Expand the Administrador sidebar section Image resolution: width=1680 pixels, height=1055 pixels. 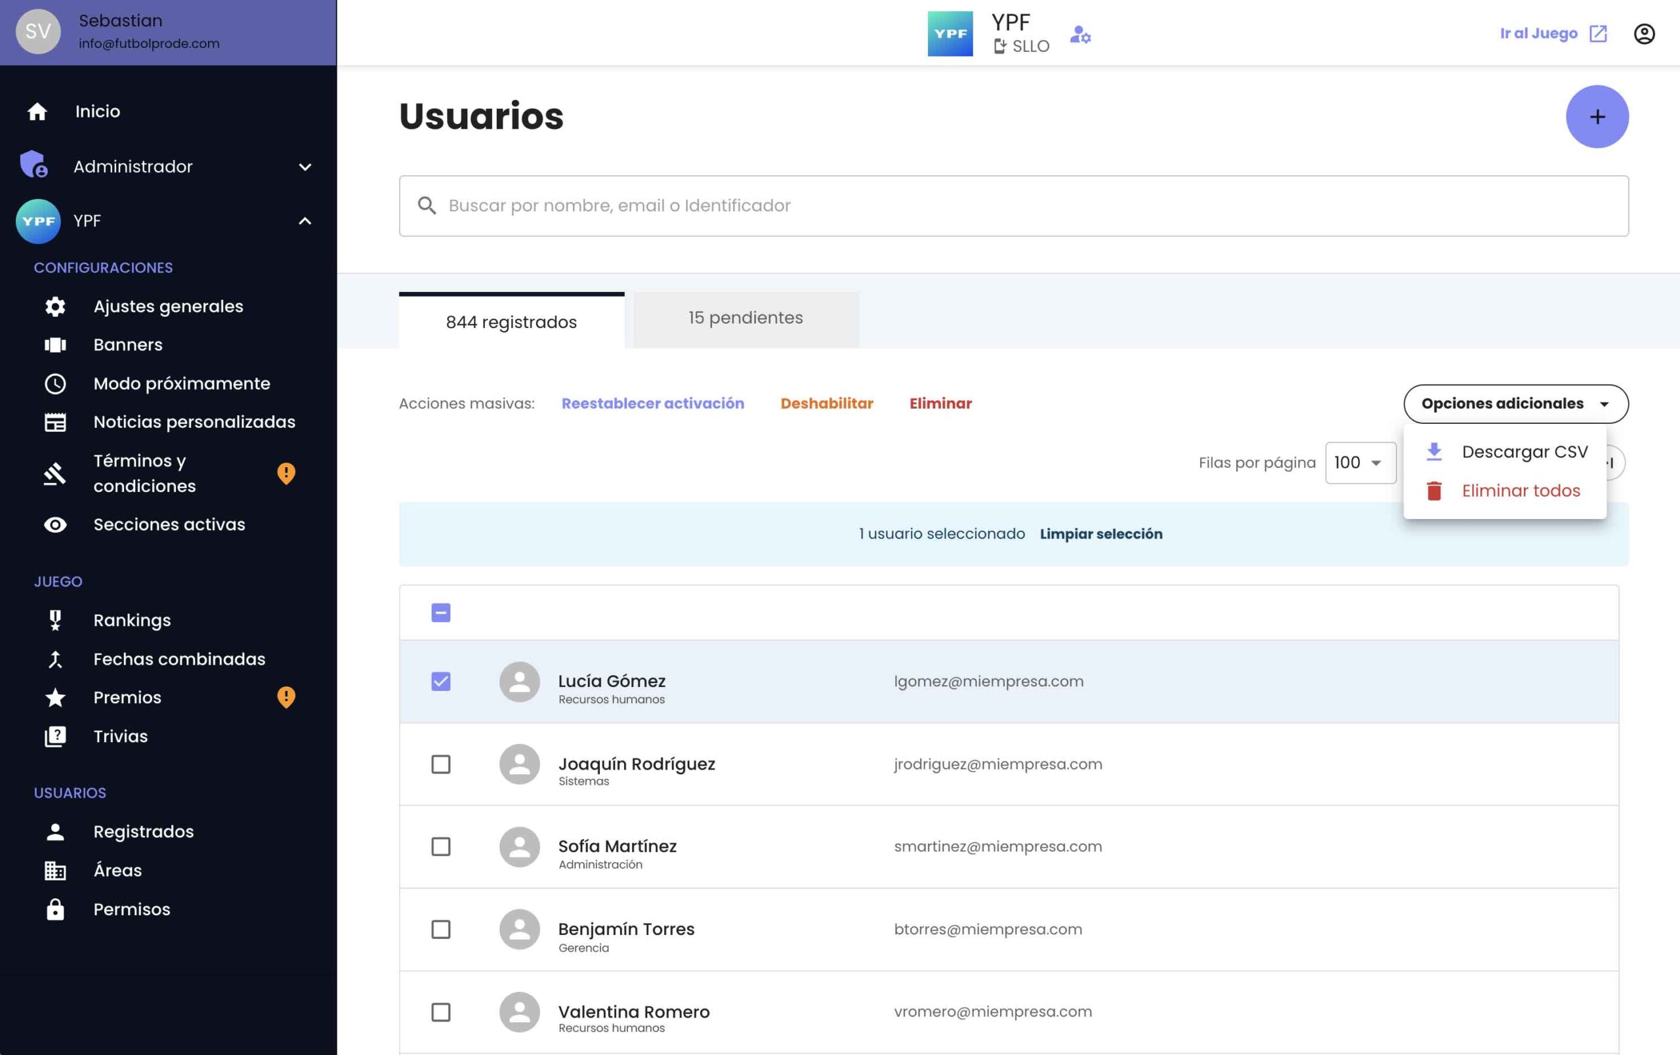(x=304, y=167)
